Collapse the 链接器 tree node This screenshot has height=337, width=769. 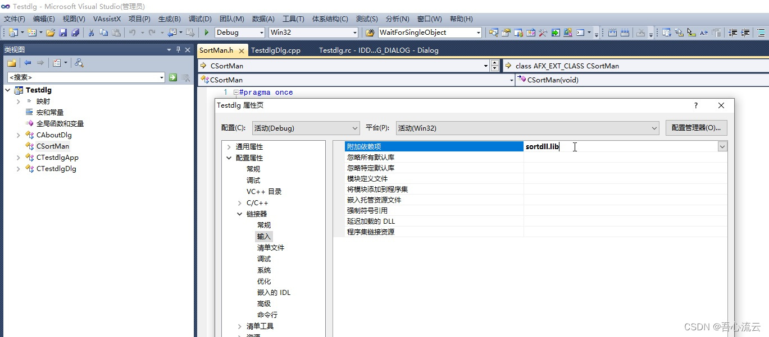pyautogui.click(x=240, y=214)
